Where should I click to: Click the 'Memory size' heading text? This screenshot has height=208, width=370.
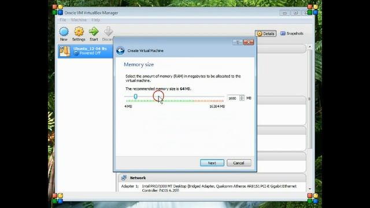(139, 65)
